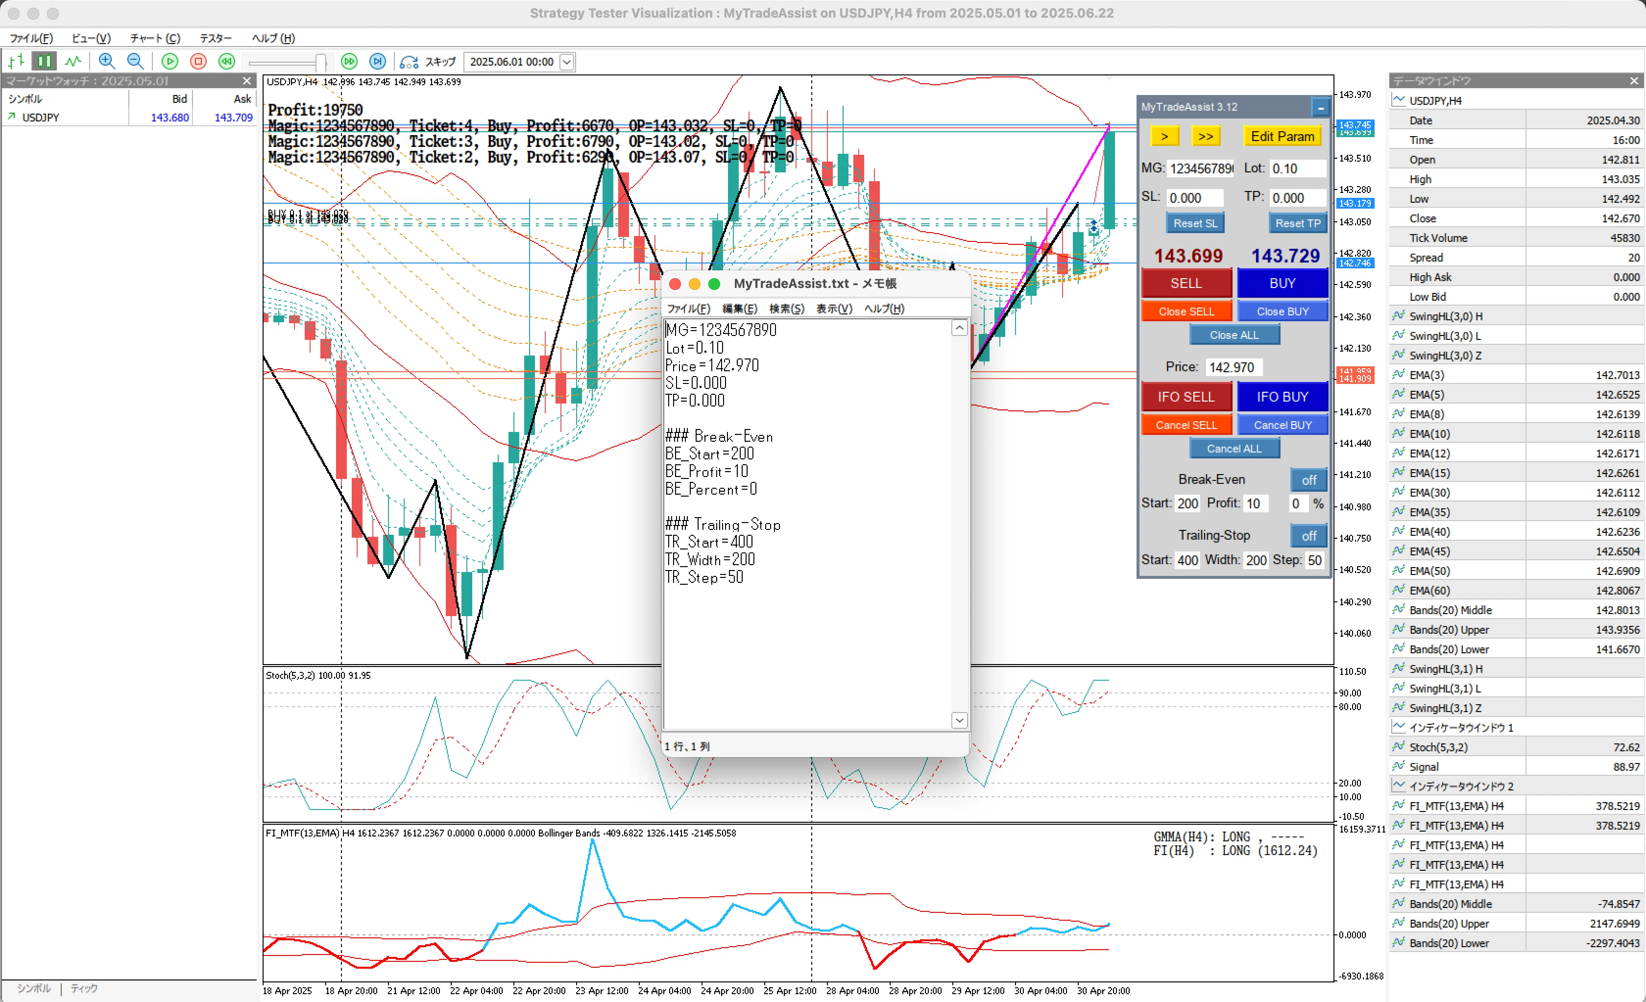
Task: Zoom out the chart with magnifier minus
Action: point(135,61)
